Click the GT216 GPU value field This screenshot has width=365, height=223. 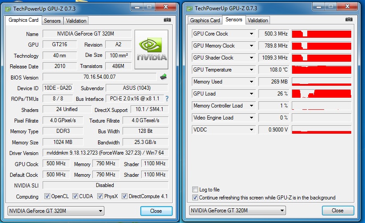60,44
